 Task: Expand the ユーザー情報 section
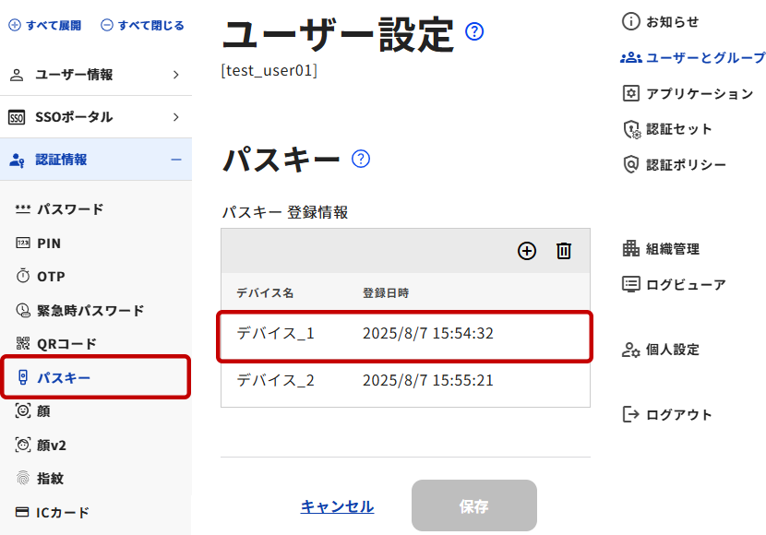tap(96, 75)
